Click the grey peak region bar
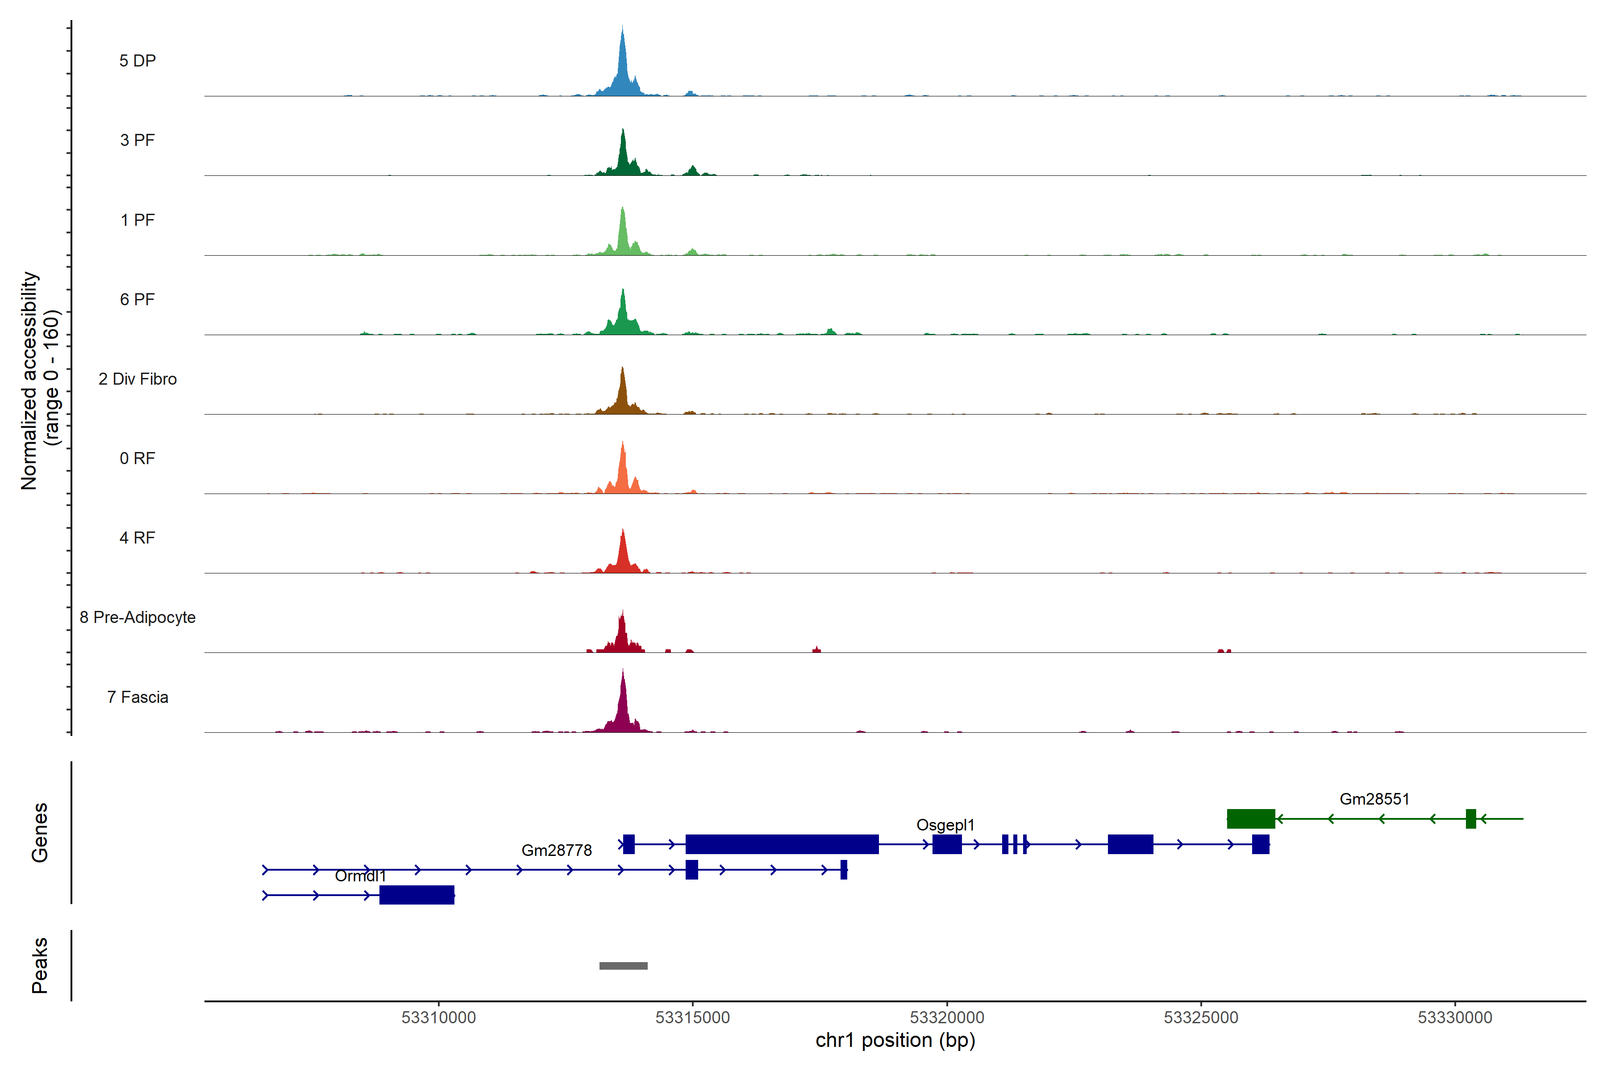This screenshot has height=1071, width=1607. coord(623,966)
